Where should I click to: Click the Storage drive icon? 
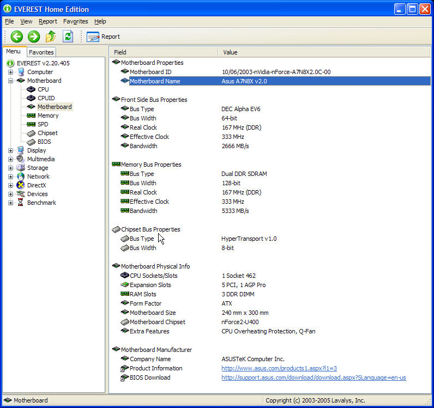tap(21, 168)
